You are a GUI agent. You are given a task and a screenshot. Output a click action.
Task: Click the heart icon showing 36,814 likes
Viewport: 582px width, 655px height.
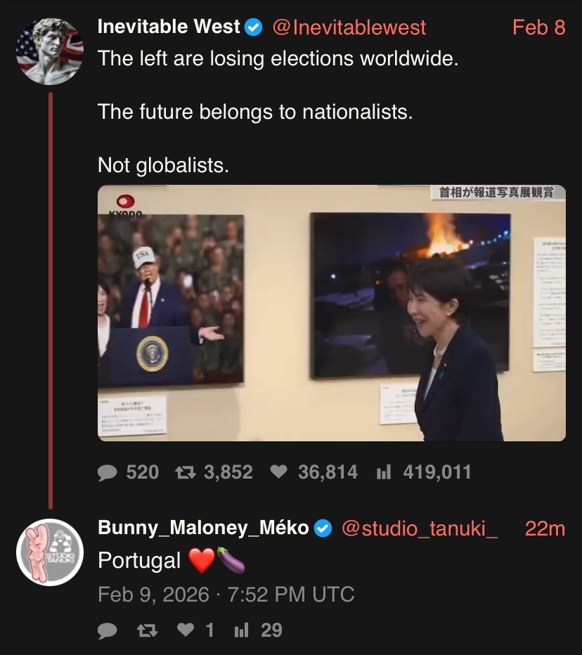279,472
